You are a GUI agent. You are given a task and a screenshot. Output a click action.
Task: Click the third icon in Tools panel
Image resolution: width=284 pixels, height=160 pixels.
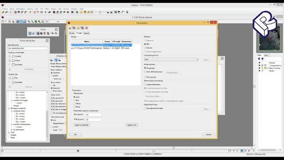click(x=38, y=33)
